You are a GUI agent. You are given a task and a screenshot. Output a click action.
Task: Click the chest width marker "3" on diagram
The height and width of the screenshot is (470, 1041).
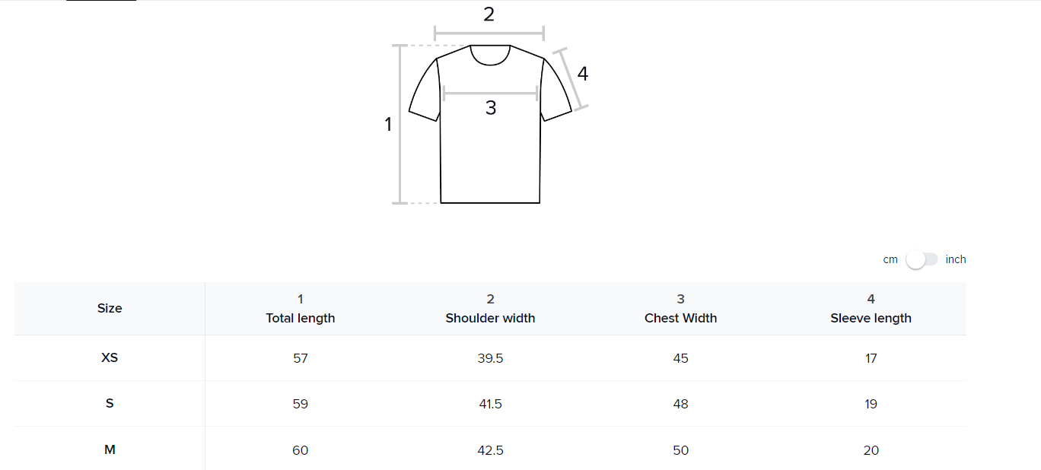click(x=491, y=108)
